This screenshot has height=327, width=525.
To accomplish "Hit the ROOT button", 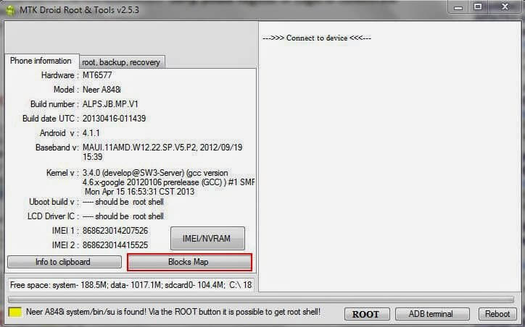I will click(365, 314).
